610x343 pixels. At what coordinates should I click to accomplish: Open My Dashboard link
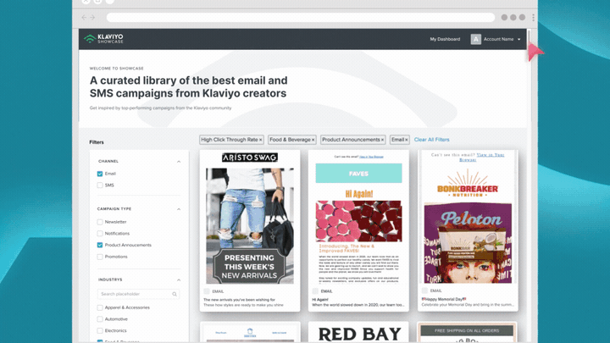tap(445, 39)
